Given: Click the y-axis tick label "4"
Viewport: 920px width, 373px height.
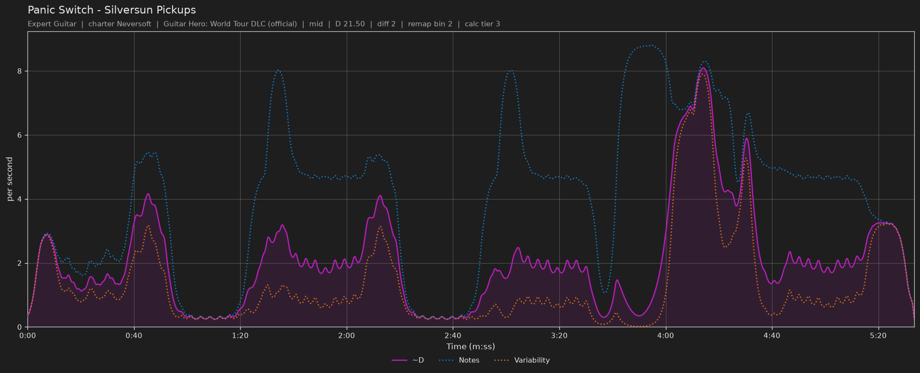Looking at the screenshot, I should pyautogui.click(x=20, y=200).
